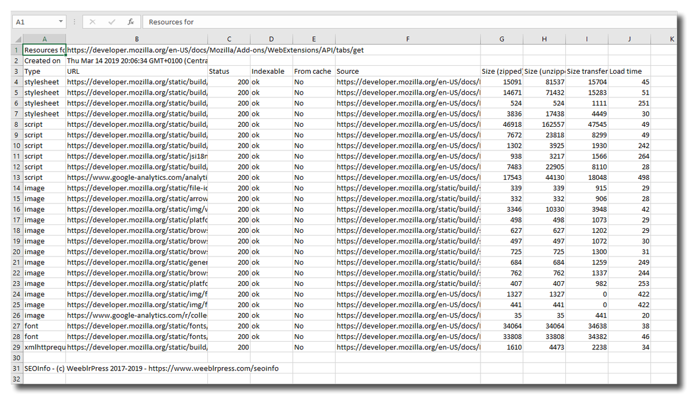The height and width of the screenshot is (400, 693).
Task: Click load time value 251
Action: tap(629, 103)
